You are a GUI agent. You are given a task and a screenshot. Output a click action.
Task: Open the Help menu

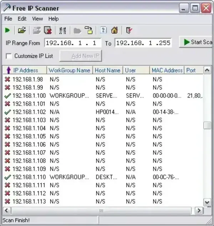coord(53,19)
